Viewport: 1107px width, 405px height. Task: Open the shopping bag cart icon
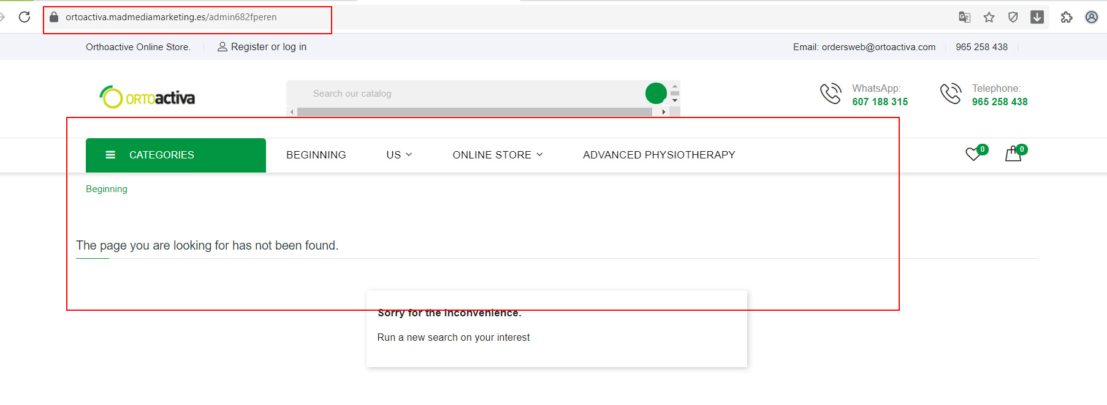[1013, 154]
